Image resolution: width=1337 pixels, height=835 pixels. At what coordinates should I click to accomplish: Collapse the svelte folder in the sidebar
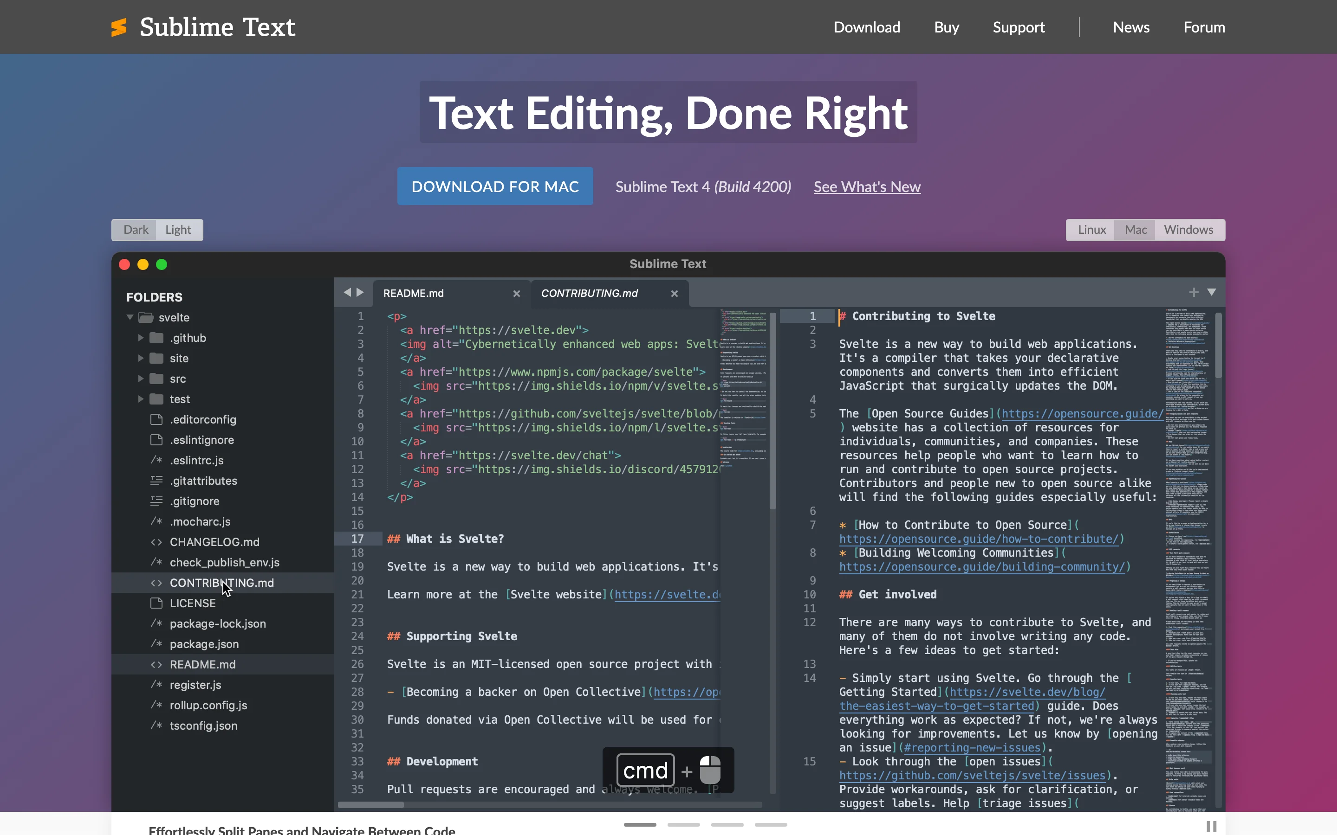click(130, 316)
